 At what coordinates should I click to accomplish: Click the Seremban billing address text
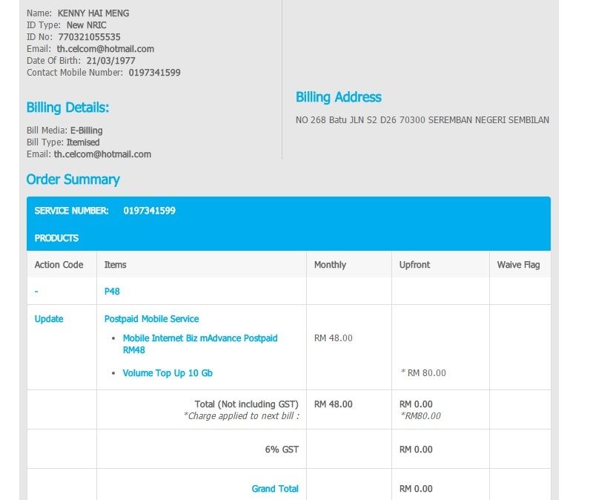422,120
